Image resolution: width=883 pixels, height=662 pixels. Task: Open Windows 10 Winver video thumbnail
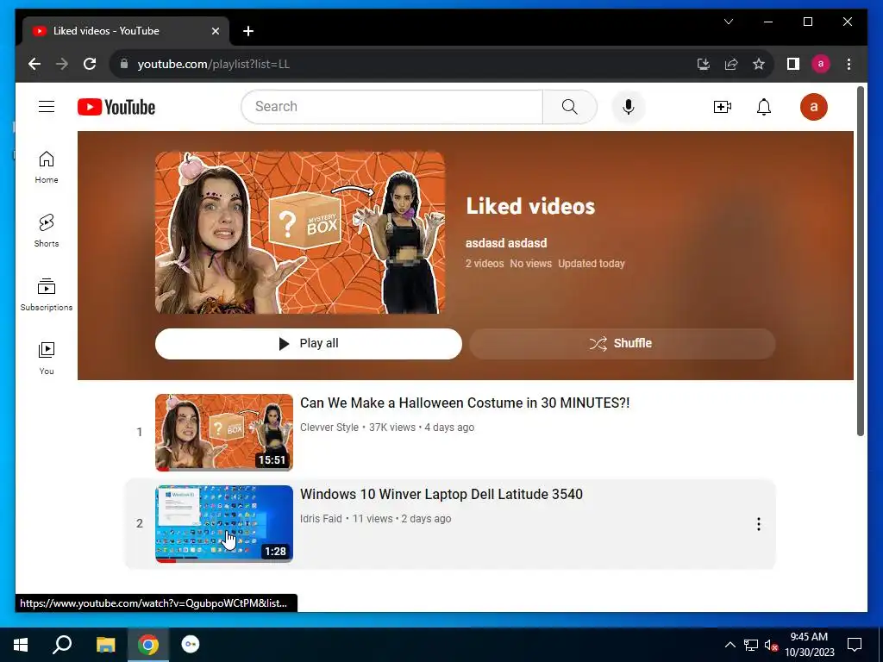pos(224,523)
